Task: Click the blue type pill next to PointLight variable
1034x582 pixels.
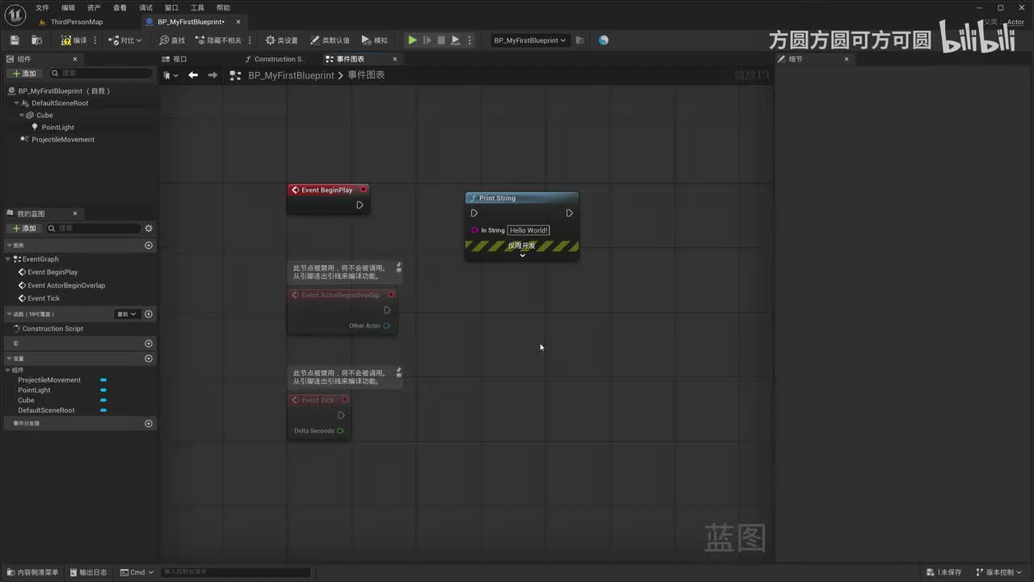Action: pyautogui.click(x=103, y=390)
